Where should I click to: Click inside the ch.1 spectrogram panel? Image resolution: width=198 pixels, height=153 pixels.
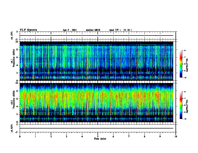pos(96,61)
